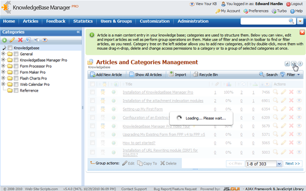This screenshot has height=191, width=306.
Task: Select the Referrence category in tree
Action: coord(29,91)
